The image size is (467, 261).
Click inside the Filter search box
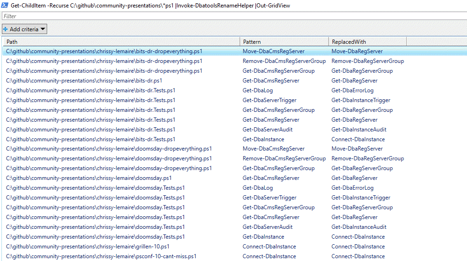click(x=233, y=16)
